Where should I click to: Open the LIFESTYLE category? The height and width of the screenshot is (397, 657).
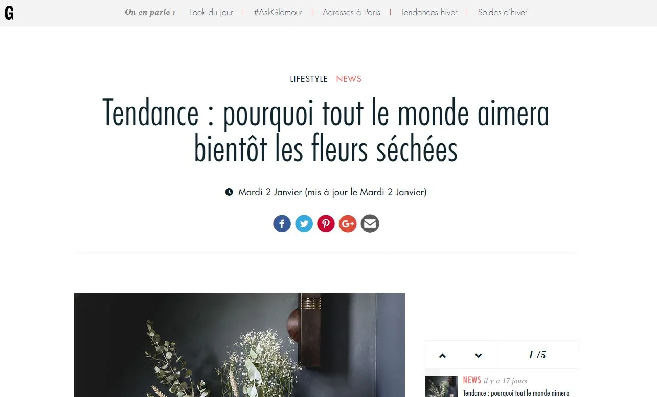[309, 79]
